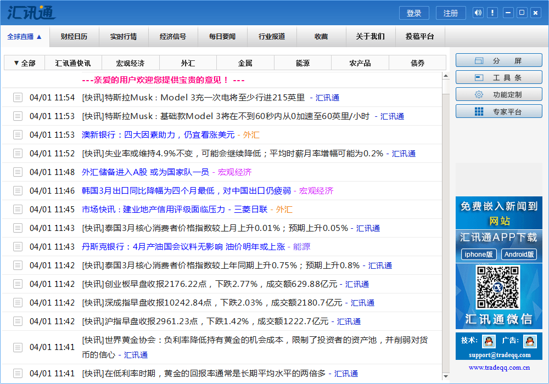Expand the 全球直播 tab arrow
The height and width of the screenshot is (384, 549).
coord(39,37)
